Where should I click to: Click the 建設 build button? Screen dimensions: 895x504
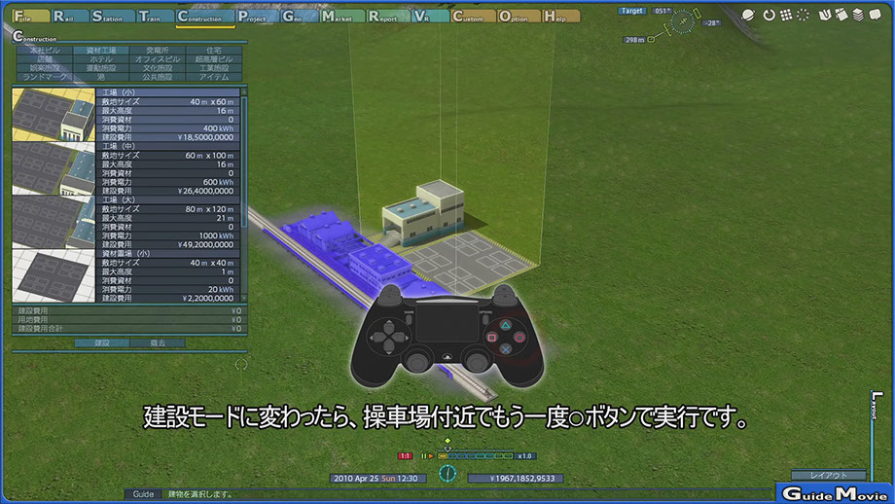point(101,342)
